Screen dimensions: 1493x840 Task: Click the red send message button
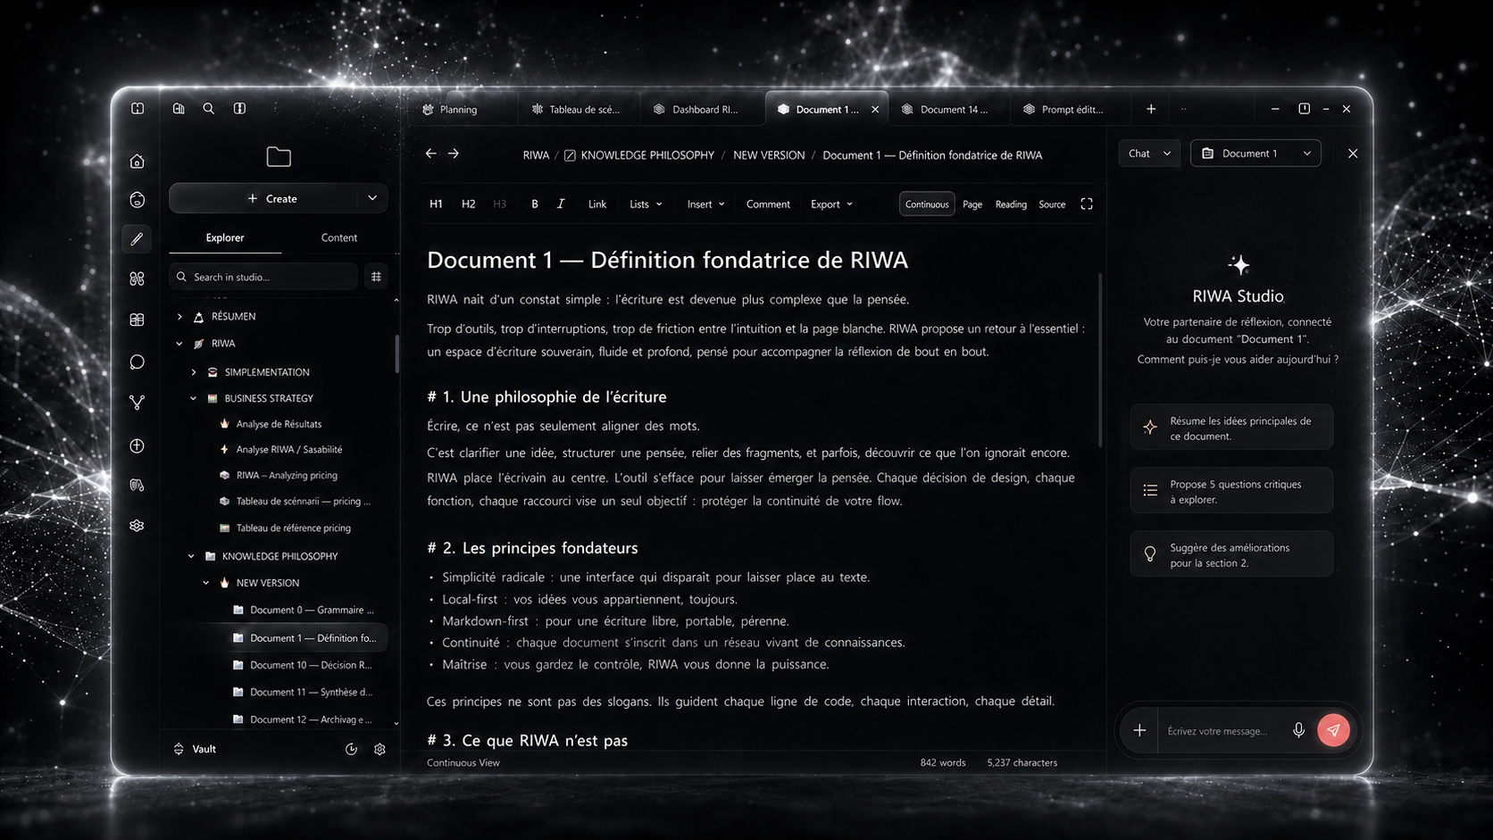[x=1333, y=730]
